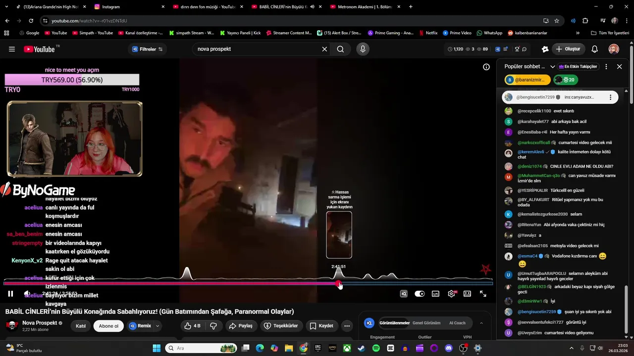Toggle the autoplay switch
634x356 pixels.
(420, 294)
